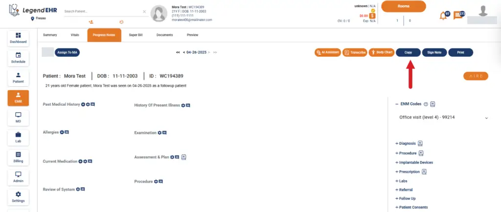Open Billing from the left sidebar
The height and width of the screenshot is (212, 501).
tap(18, 157)
